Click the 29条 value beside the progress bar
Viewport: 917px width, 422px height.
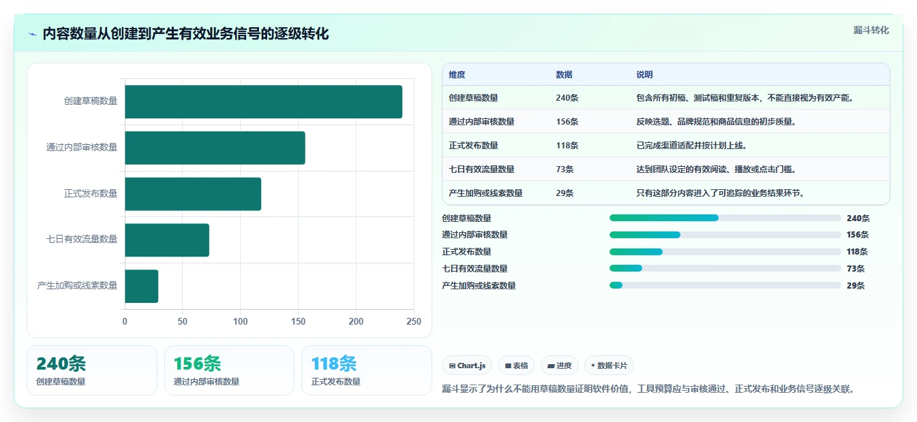click(x=856, y=286)
